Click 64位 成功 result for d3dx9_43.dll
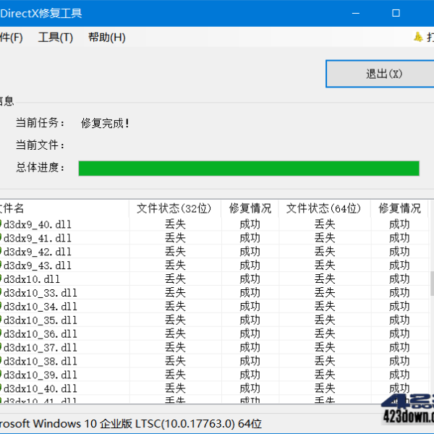434x434 pixels. tap(399, 265)
